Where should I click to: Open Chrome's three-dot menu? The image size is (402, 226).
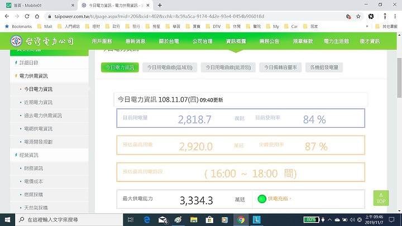pos(395,16)
